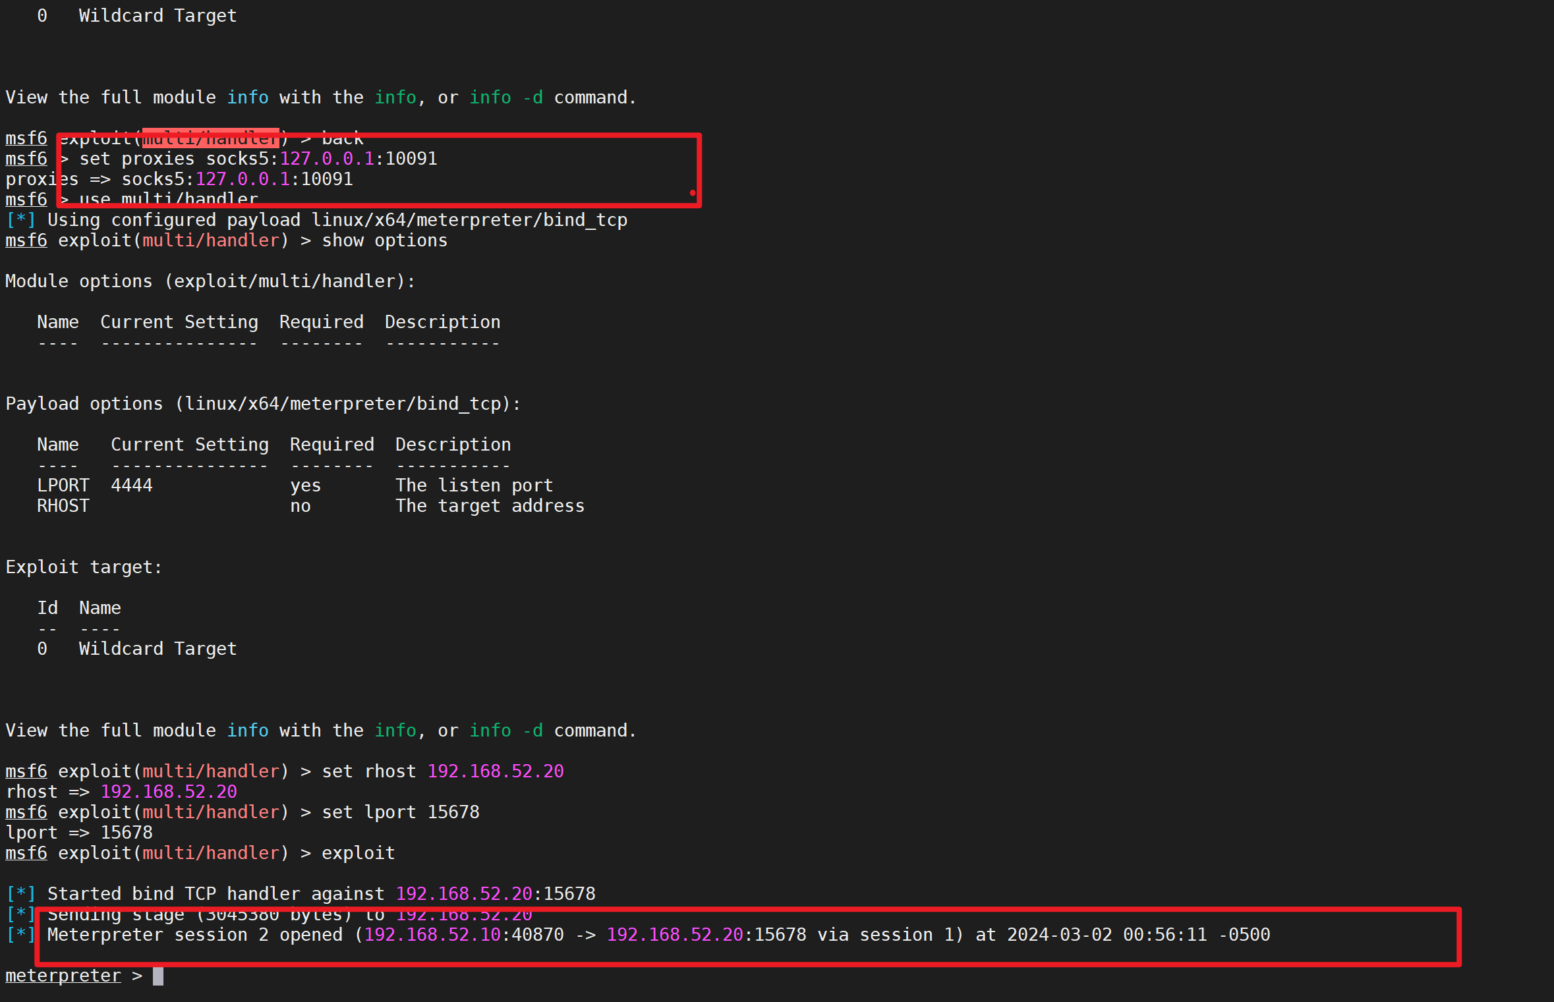This screenshot has width=1554, height=1002.
Task: Click the underlined meterpreter prompt text
Action: click(x=63, y=976)
